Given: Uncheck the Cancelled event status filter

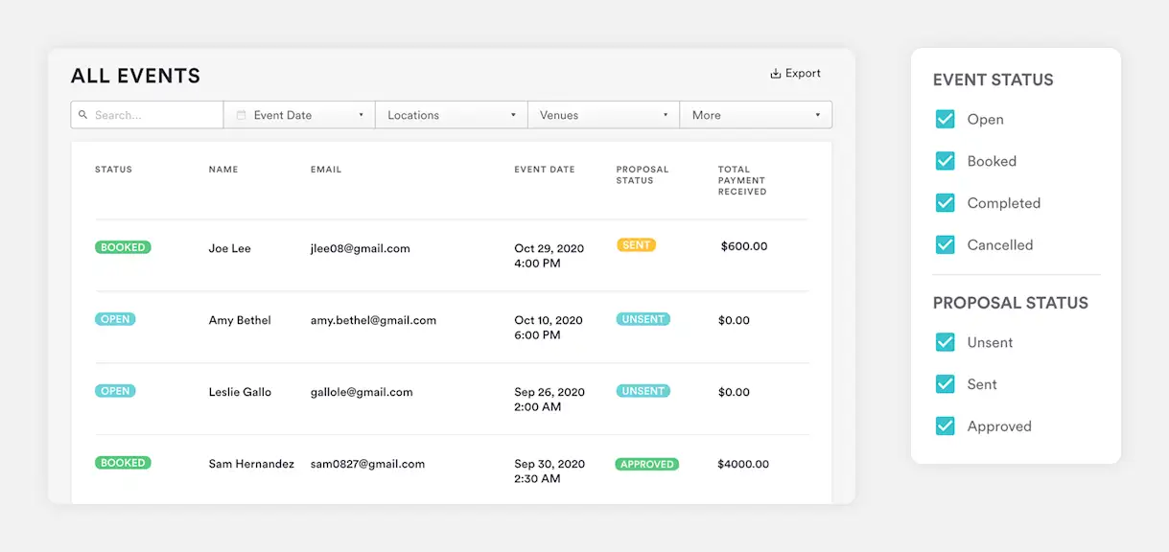Looking at the screenshot, I should 946,245.
